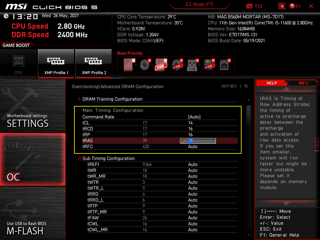The height and width of the screenshot is (240, 320).
Task: Click the Command Rate label
Action: (x=98, y=117)
